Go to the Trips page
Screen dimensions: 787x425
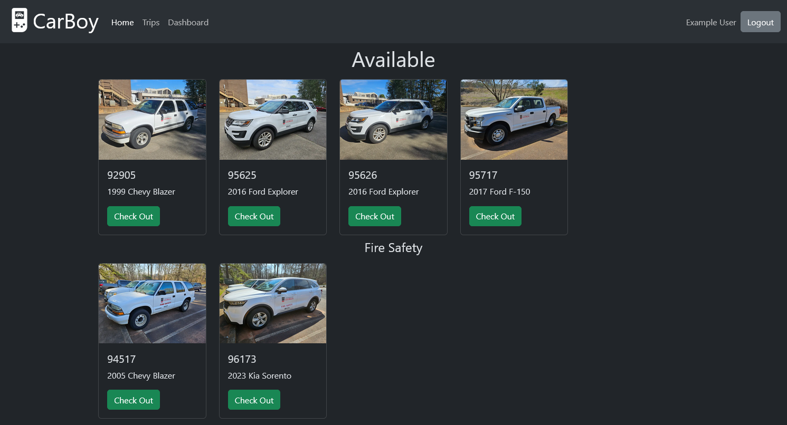(x=151, y=22)
